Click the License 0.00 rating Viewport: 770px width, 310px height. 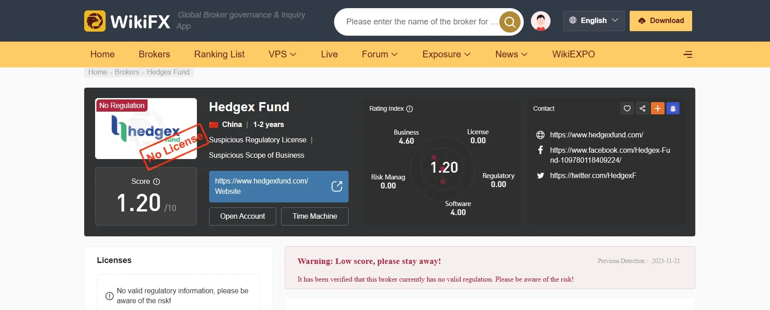478,136
